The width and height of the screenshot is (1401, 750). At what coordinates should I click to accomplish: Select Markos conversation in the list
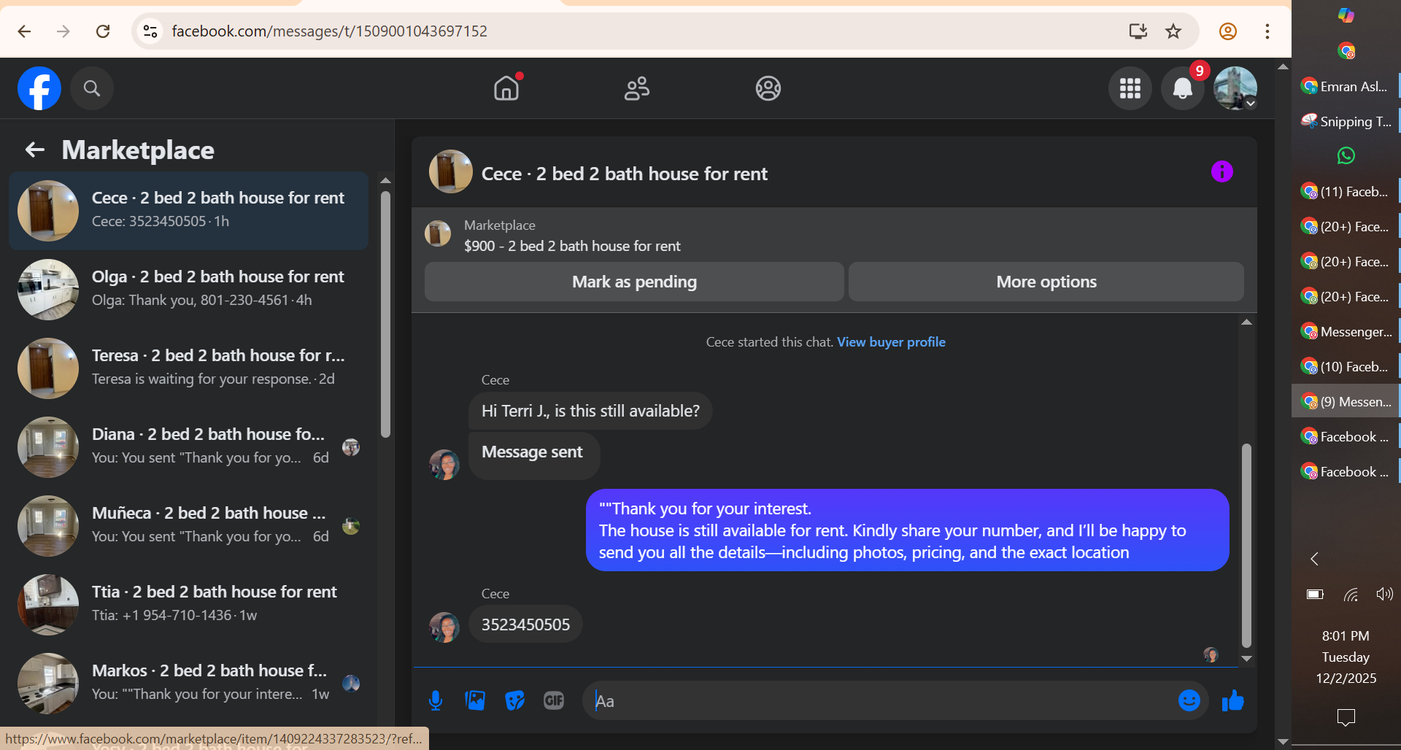[189, 684]
